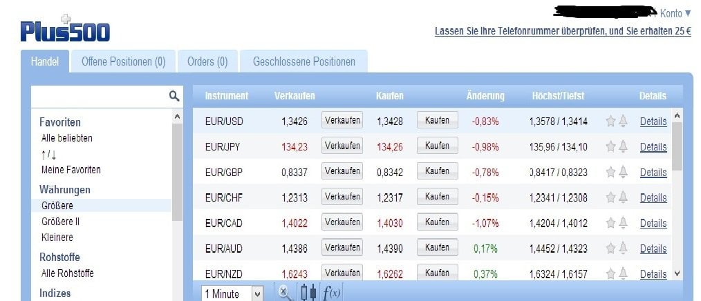Select Alle Rohstoffe in sidebar
The height and width of the screenshot is (301, 701).
pyautogui.click(x=68, y=273)
